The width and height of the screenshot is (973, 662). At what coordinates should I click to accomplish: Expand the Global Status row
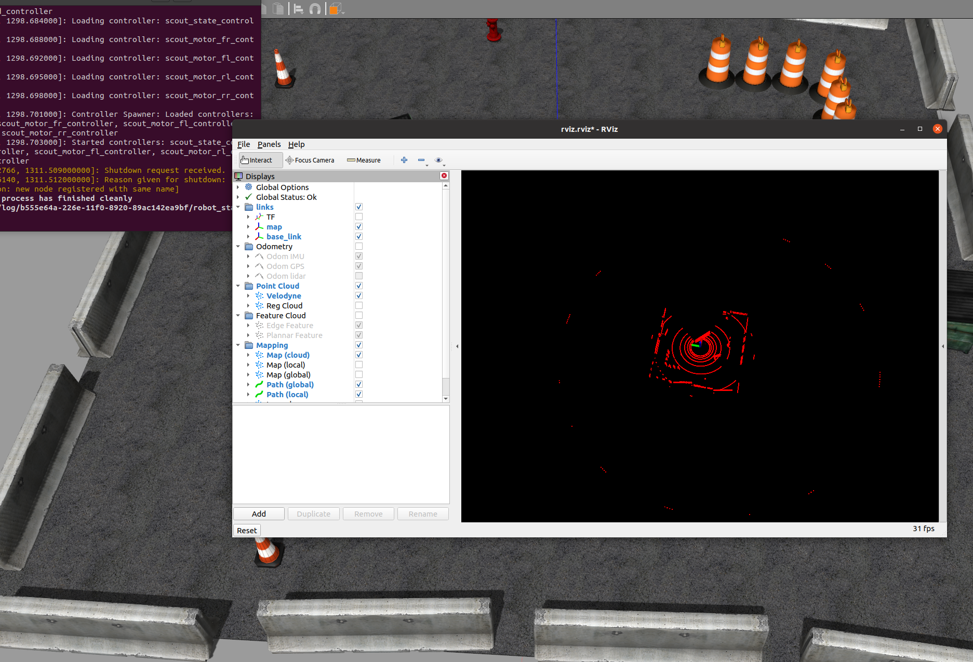point(238,197)
